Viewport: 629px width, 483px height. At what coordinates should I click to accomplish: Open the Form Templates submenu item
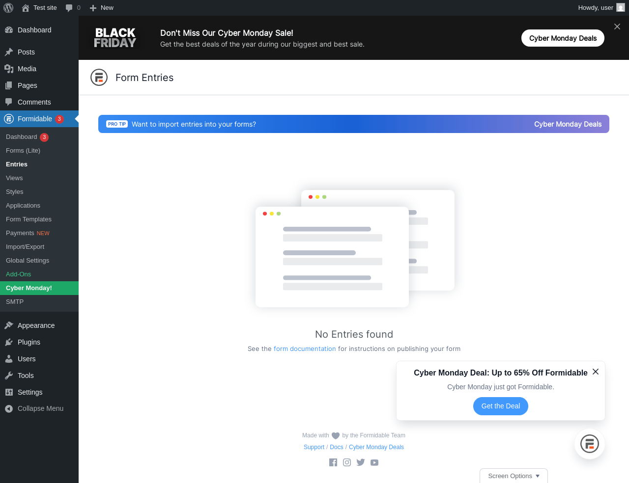point(39,219)
